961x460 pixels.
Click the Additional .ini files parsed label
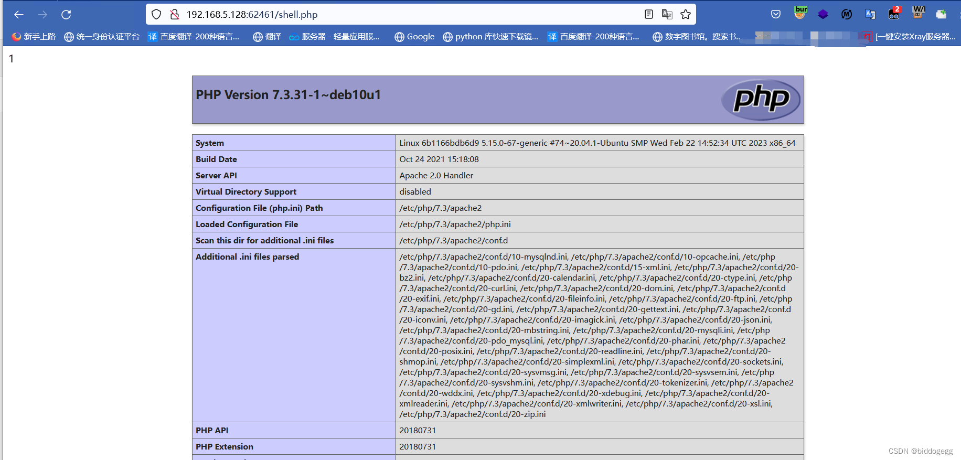(248, 257)
